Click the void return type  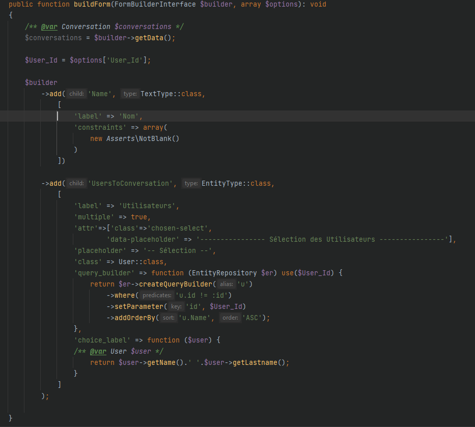click(x=318, y=4)
